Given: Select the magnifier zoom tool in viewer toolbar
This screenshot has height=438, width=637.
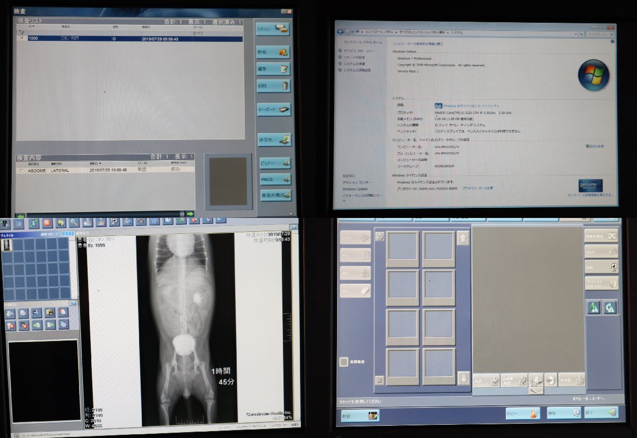Looking at the screenshot, I should [x=74, y=223].
